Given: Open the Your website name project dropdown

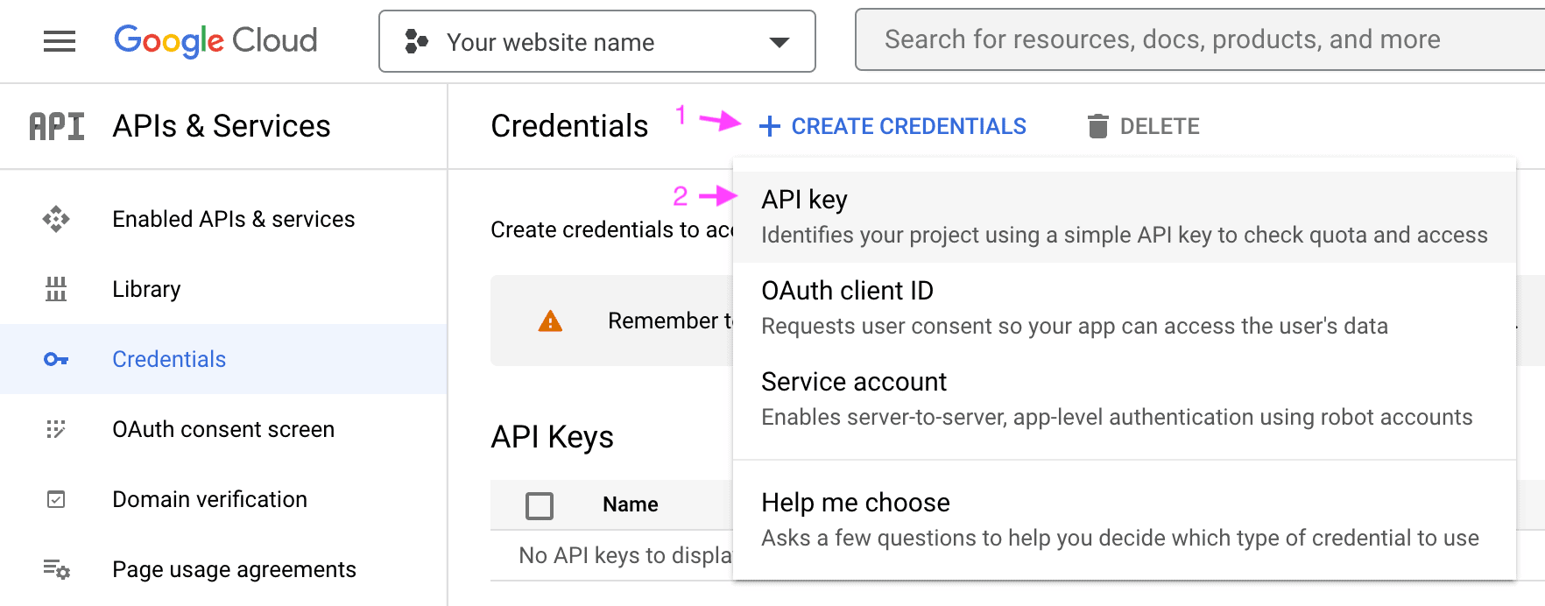Looking at the screenshot, I should tap(596, 42).
